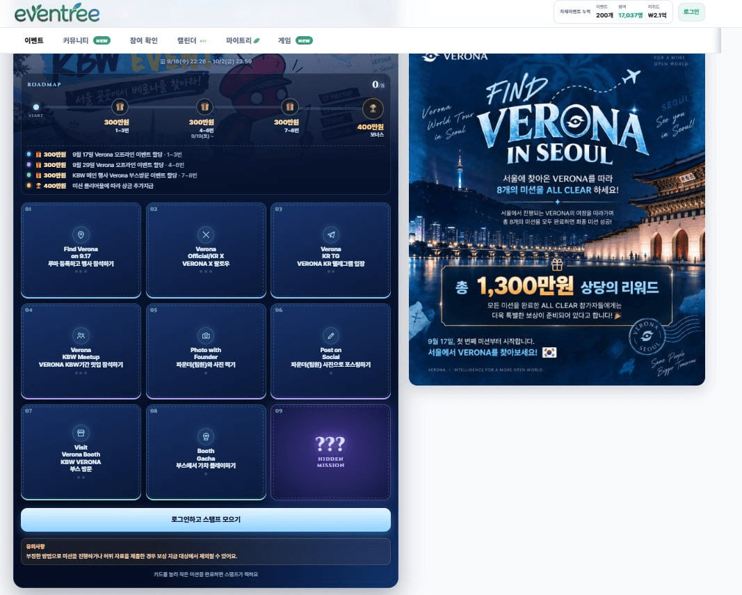Click the eventree logo

57,13
